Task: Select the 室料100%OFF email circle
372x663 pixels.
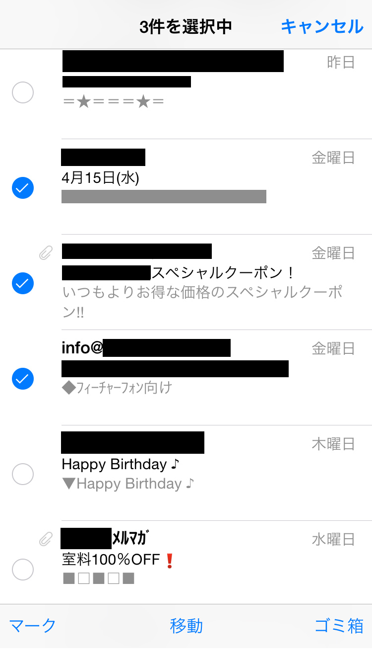Action: [23, 570]
